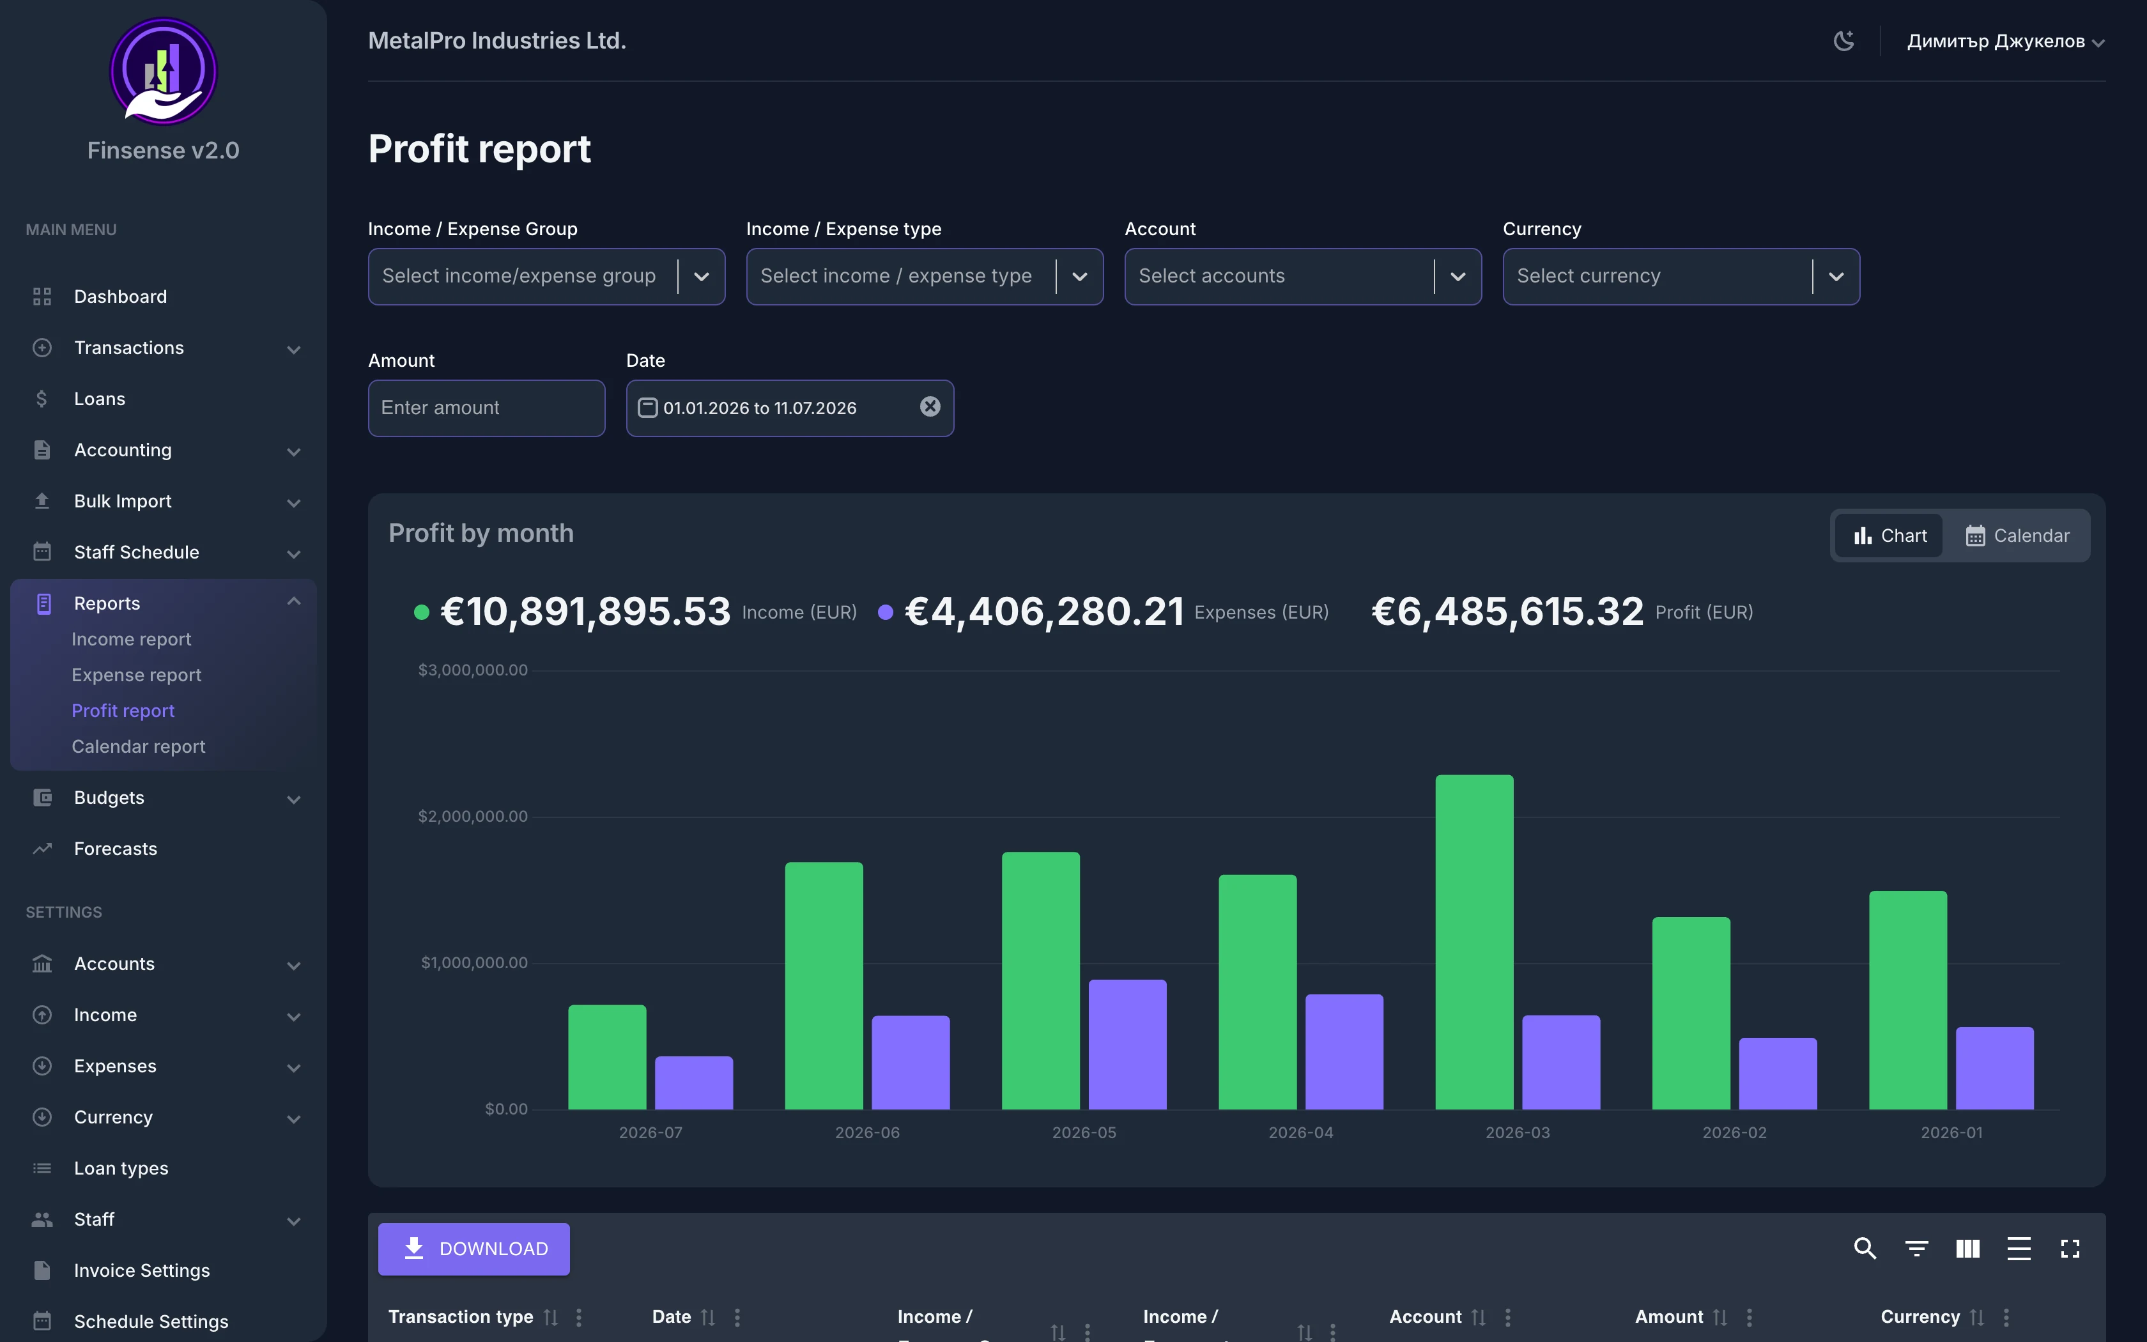Click the Income up-arrow circle icon
Viewport: 2147px width, 1342px height.
42,1015
